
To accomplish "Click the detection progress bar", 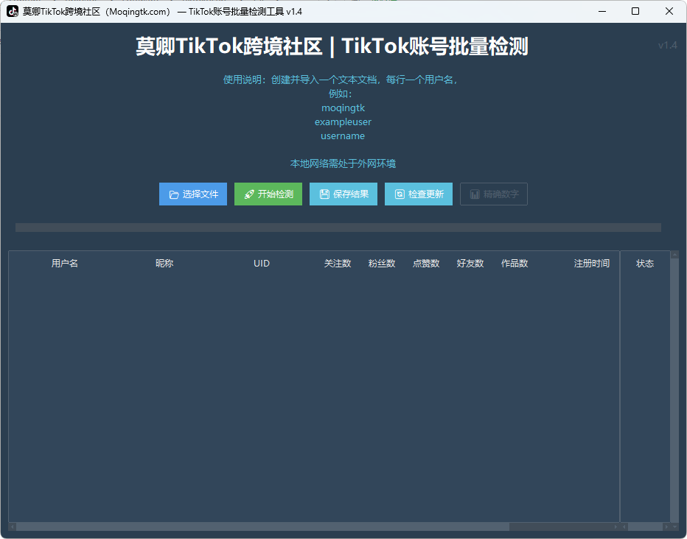I will [338, 228].
